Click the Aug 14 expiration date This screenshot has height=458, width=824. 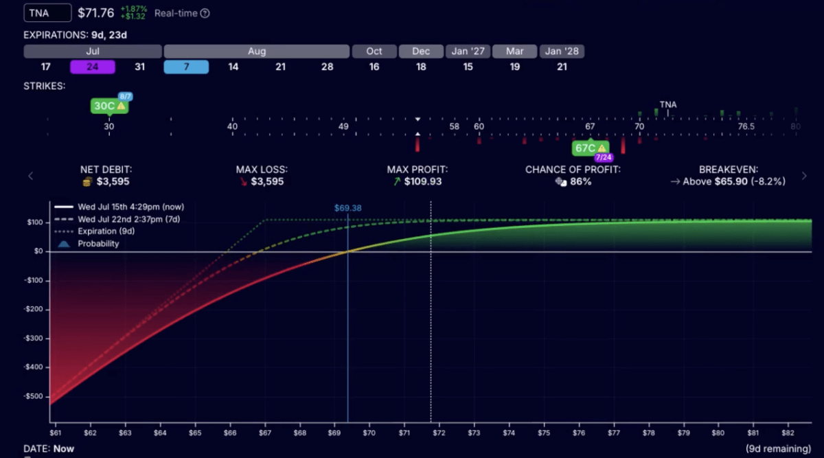tap(233, 67)
